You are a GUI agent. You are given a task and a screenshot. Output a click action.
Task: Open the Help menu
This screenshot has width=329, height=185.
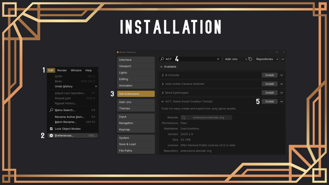point(88,70)
